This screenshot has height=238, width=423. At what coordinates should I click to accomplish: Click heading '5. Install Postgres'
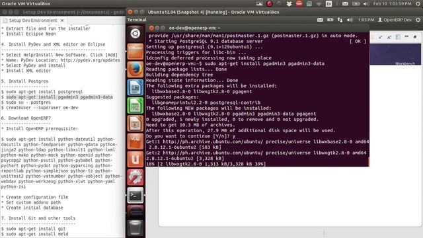click(25, 81)
